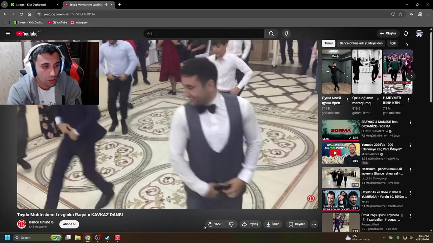
Task: Open options for Youtube 2026'da 1000 video
Action: (x=411, y=145)
